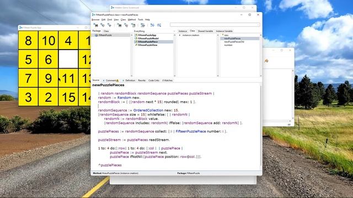Click puzzle tile number 2
The width and height of the screenshot is (353, 198).
click(x=48, y=97)
